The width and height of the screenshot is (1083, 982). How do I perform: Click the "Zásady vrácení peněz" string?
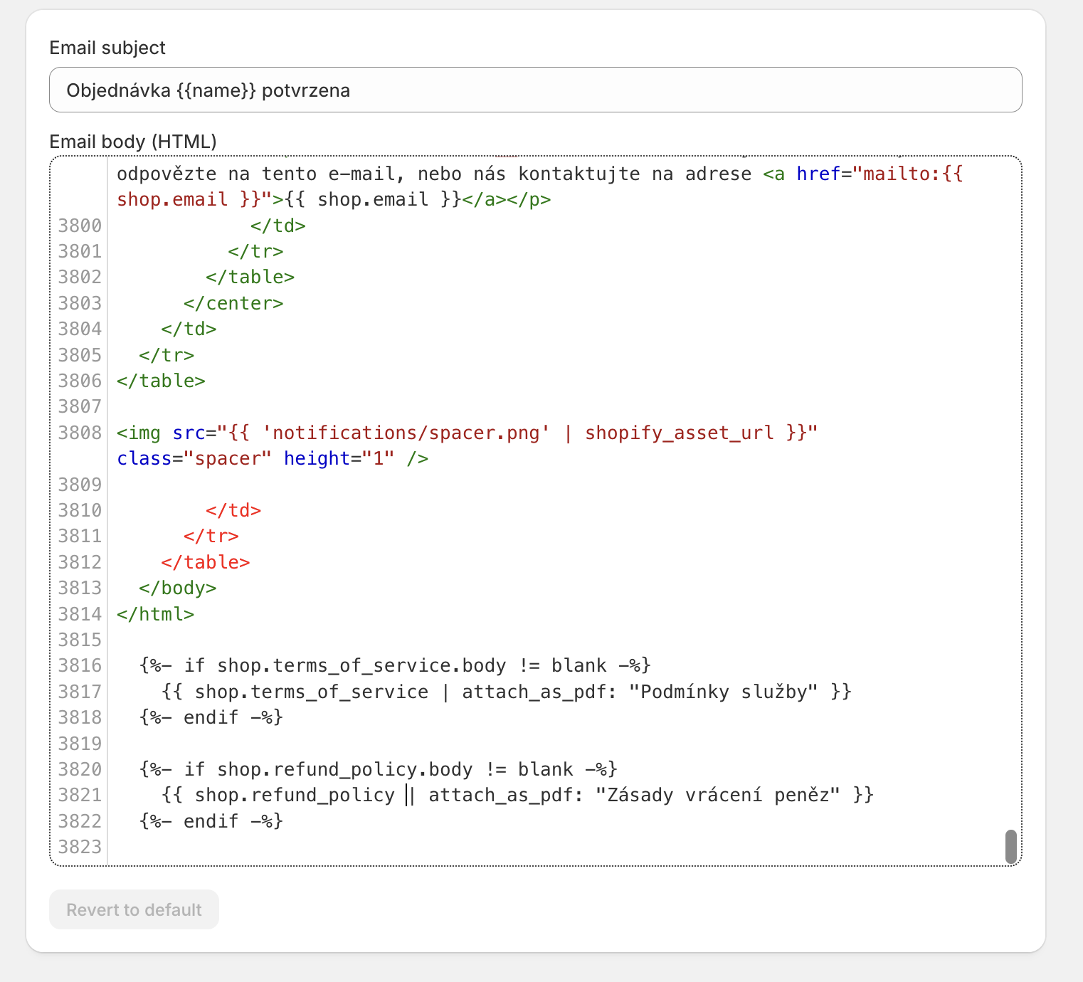[718, 795]
